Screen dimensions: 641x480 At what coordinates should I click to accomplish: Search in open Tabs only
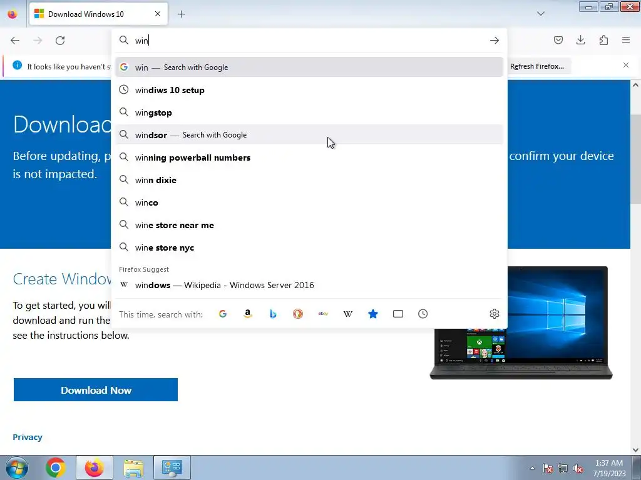tap(397, 314)
